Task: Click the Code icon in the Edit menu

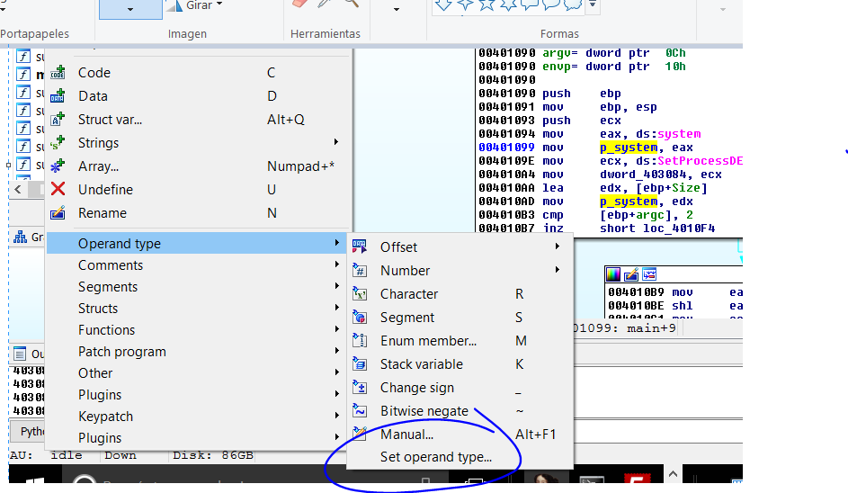Action: pos(58,73)
